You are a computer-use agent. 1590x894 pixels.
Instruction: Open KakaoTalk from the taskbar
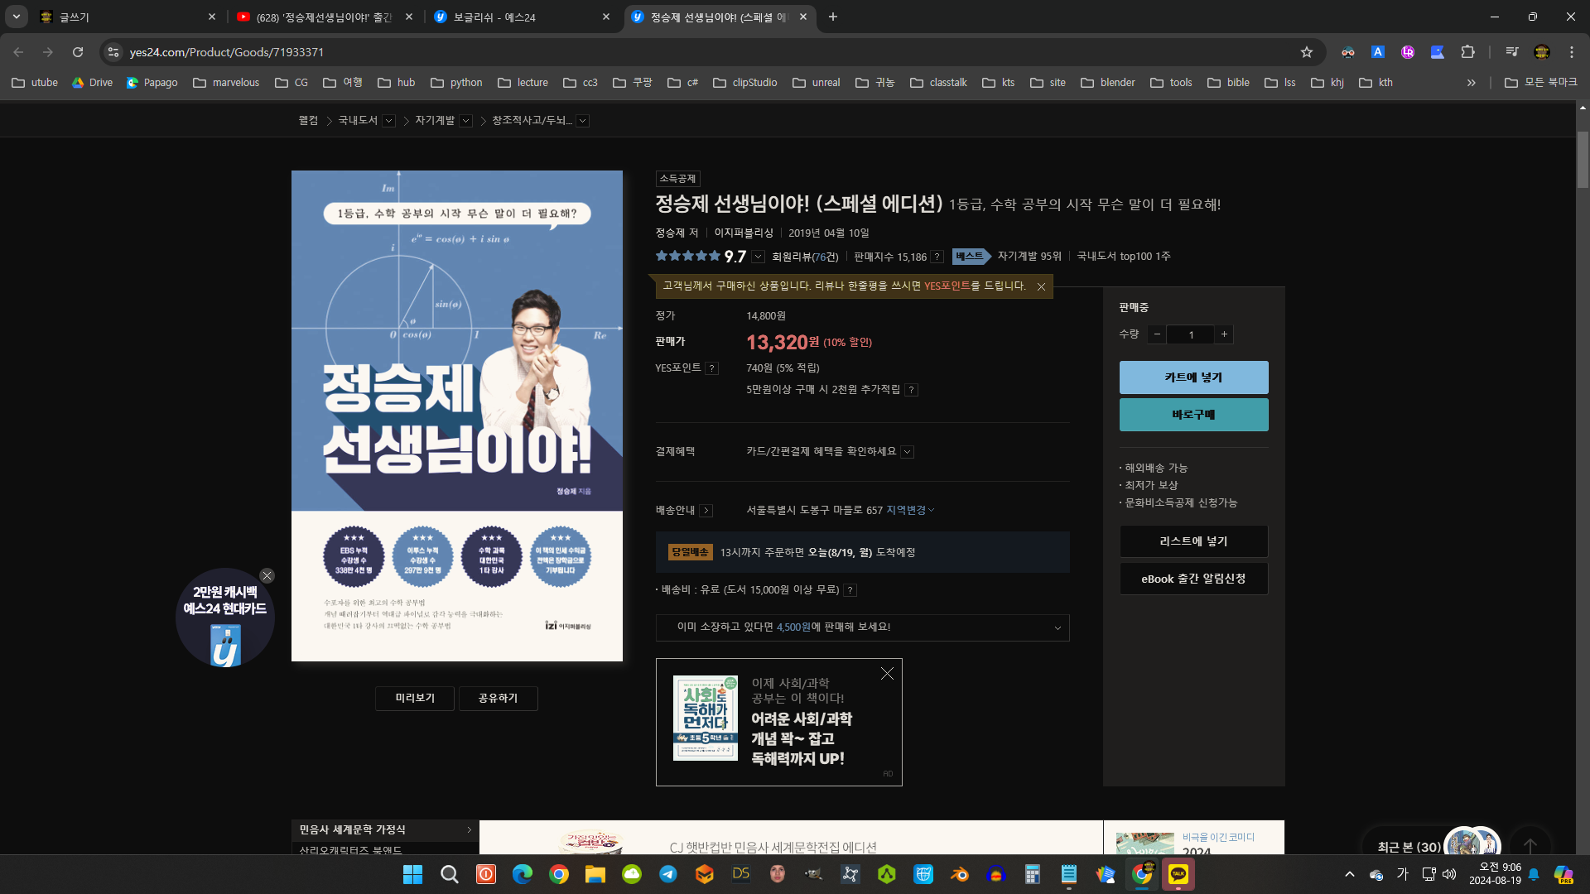click(x=1178, y=874)
